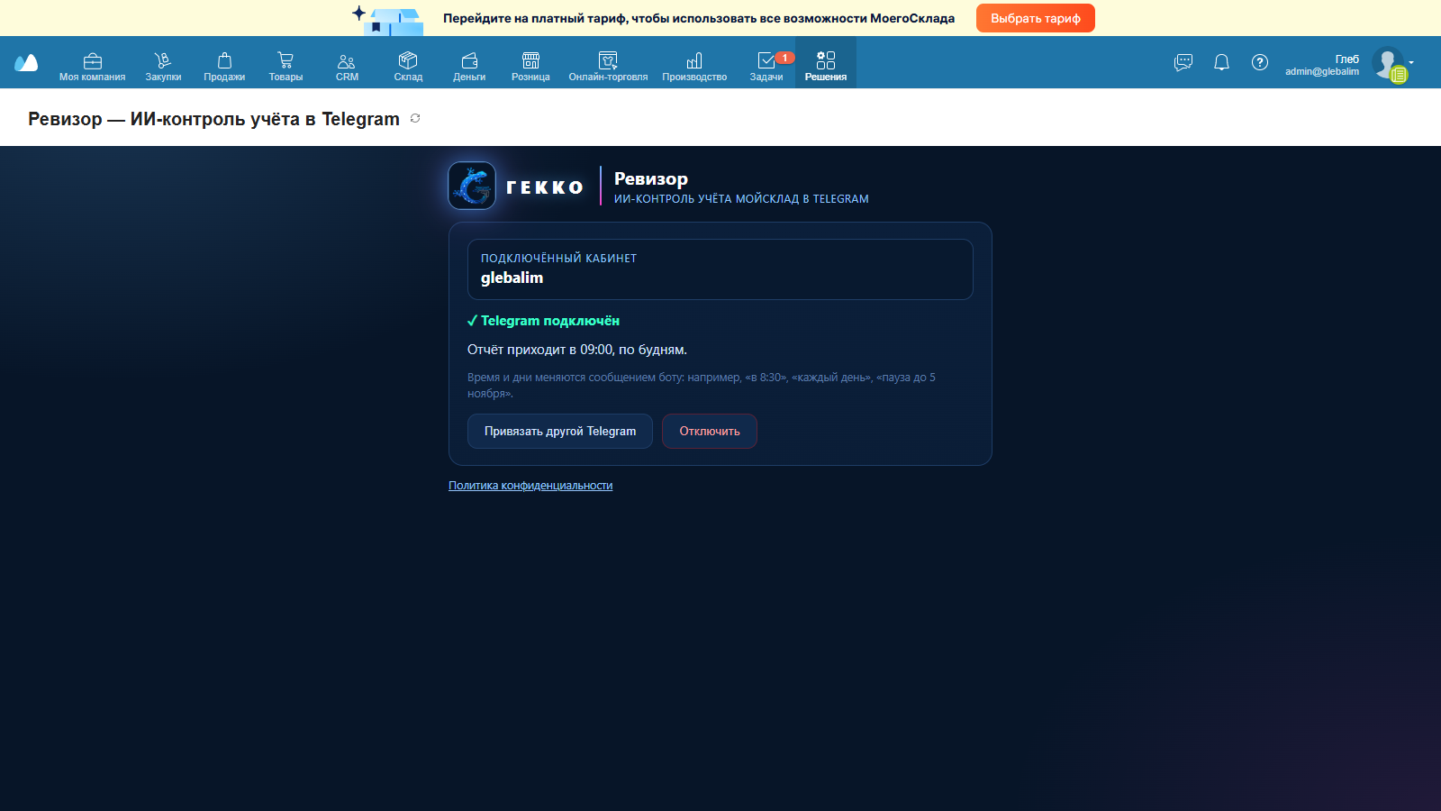Open the Политика конфиденциальности link
Image resolution: width=1441 pixels, height=811 pixels.
pyautogui.click(x=530, y=485)
